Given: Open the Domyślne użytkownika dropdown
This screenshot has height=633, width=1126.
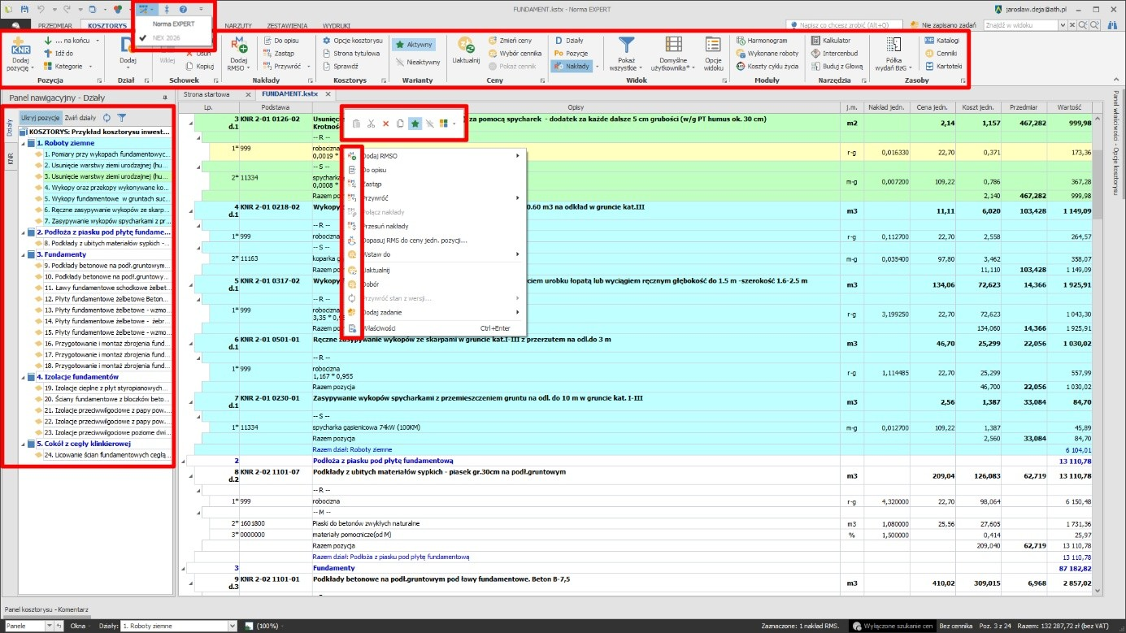Looking at the screenshot, I should (x=673, y=55).
